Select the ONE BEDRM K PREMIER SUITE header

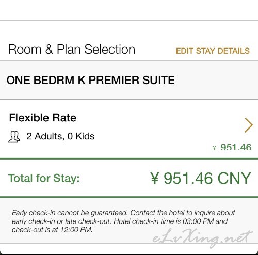(91, 80)
